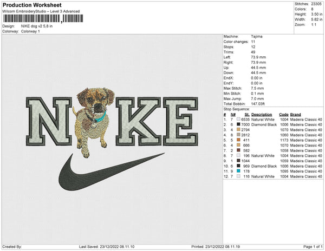Click the embroidered letter K

pyautogui.click(x=138, y=122)
